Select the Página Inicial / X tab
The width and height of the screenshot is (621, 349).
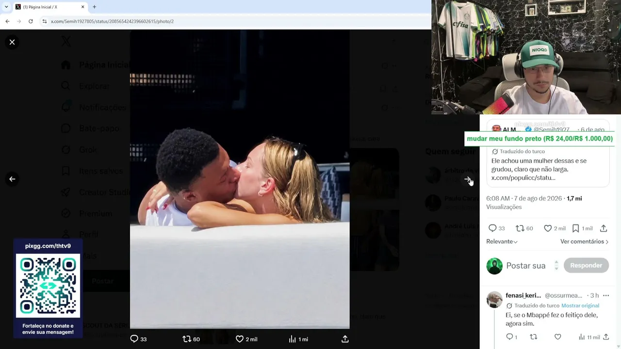coord(49,7)
